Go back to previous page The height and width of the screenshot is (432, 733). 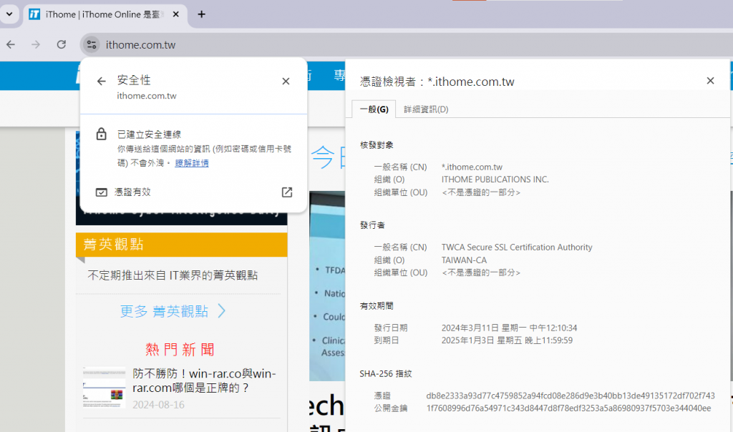(x=11, y=44)
